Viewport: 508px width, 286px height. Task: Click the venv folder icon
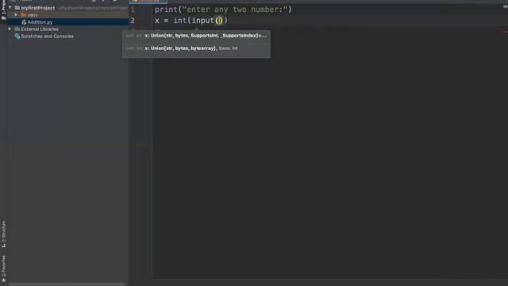click(x=24, y=15)
